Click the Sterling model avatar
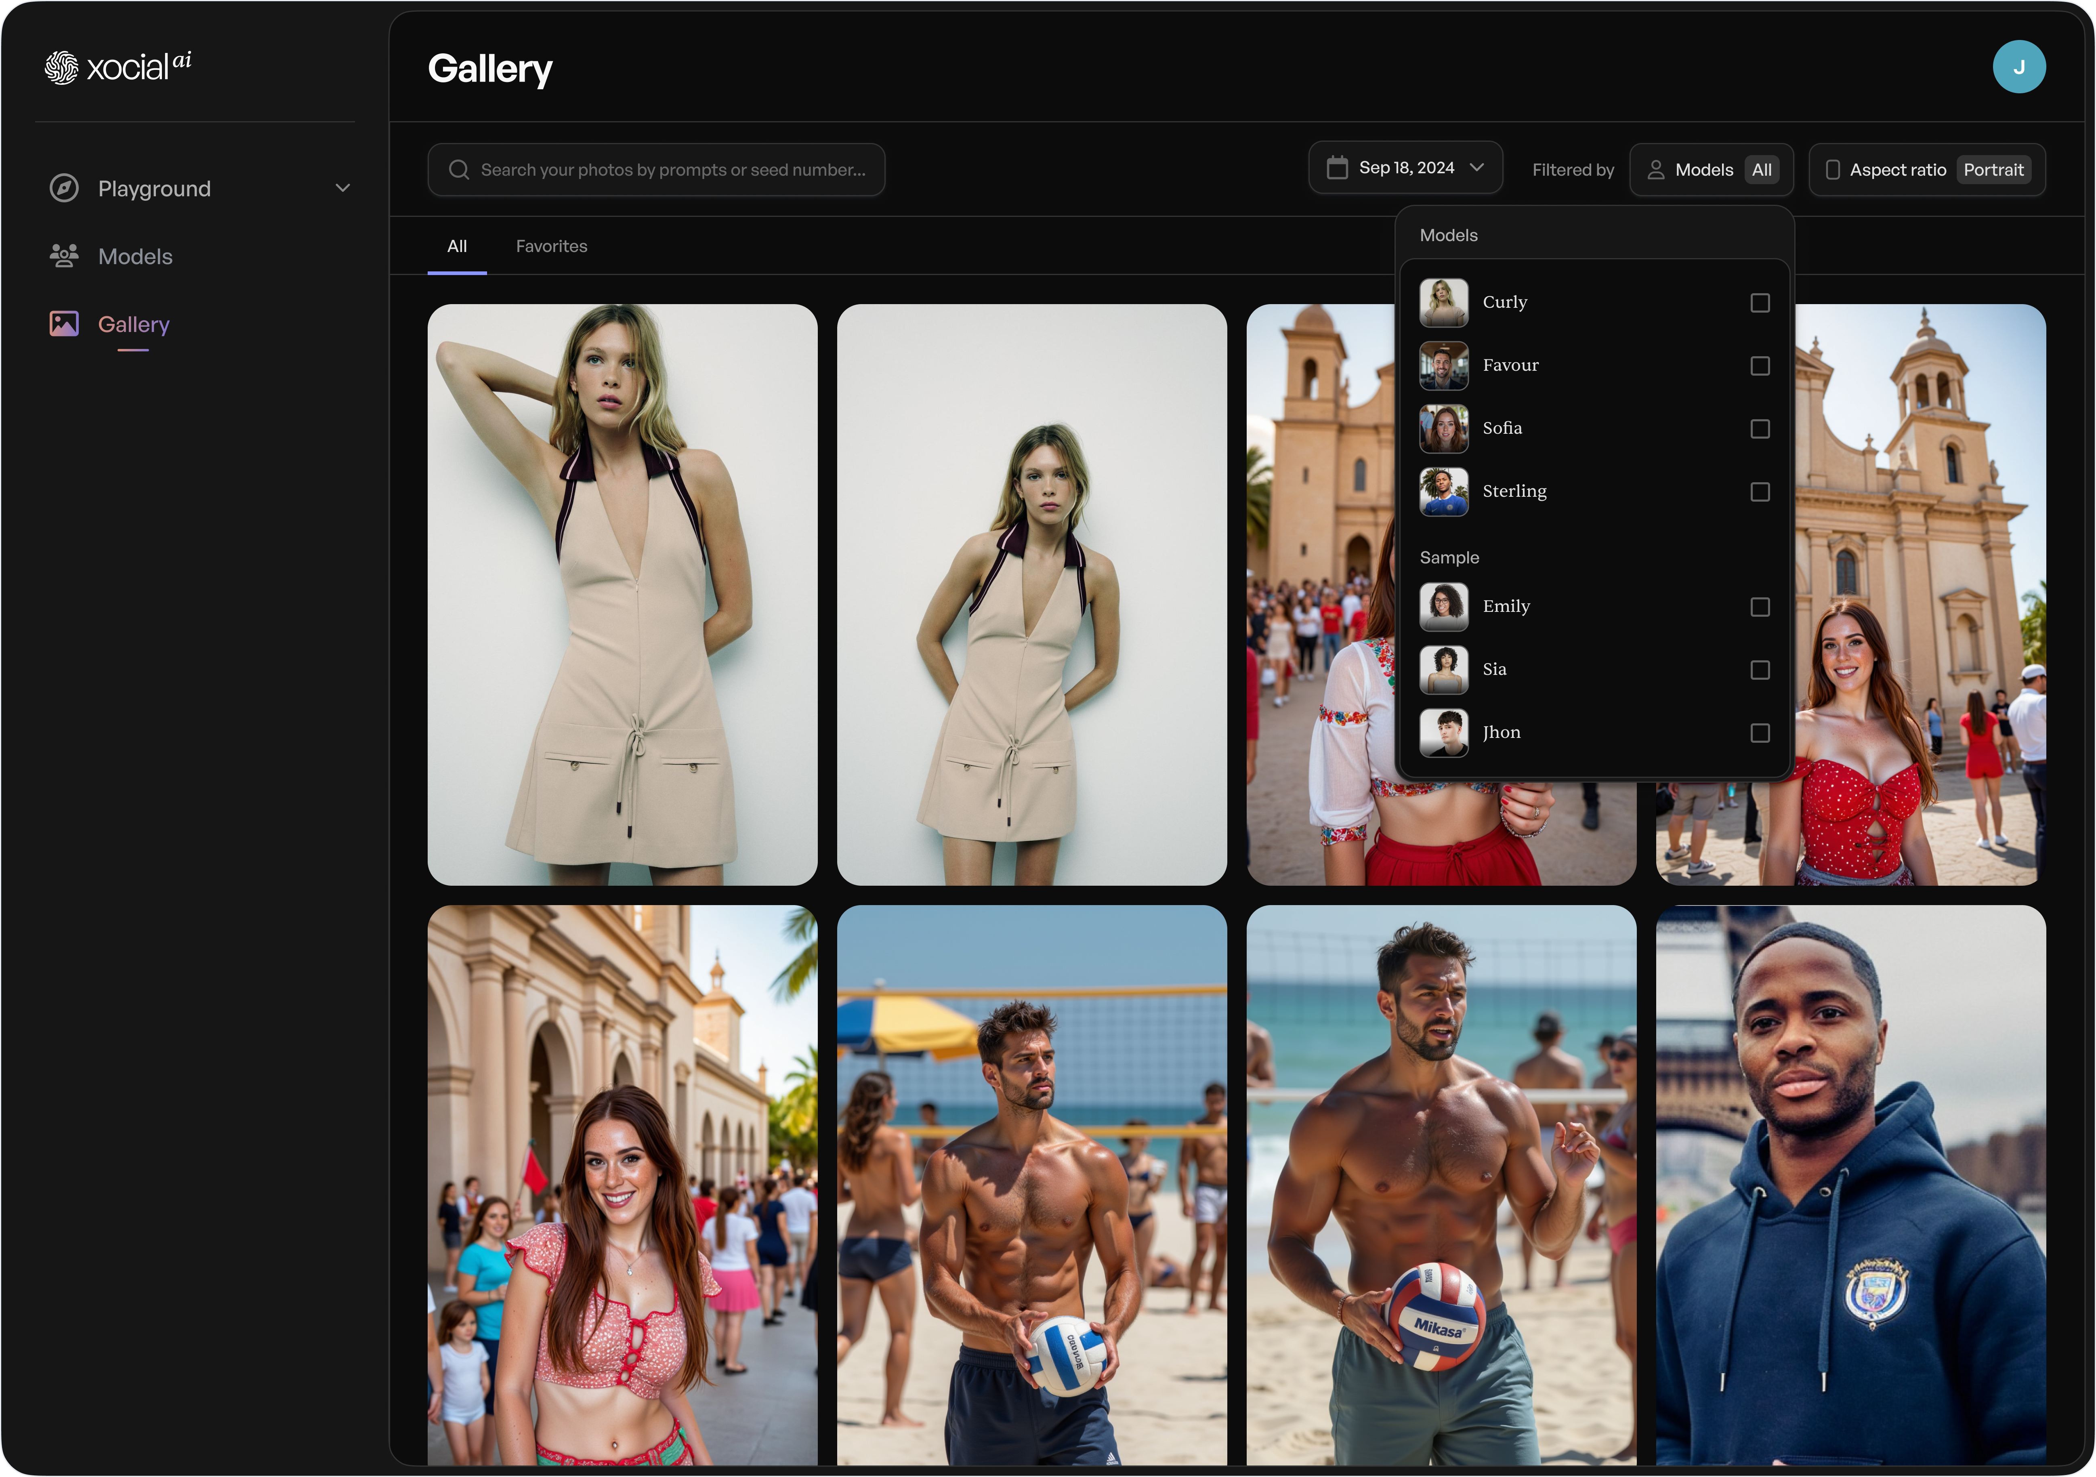 click(1444, 491)
